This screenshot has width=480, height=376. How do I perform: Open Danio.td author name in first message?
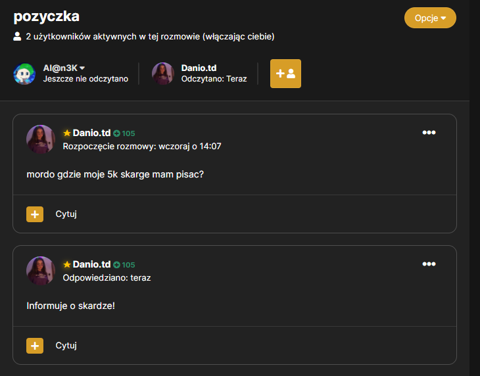[x=91, y=133]
